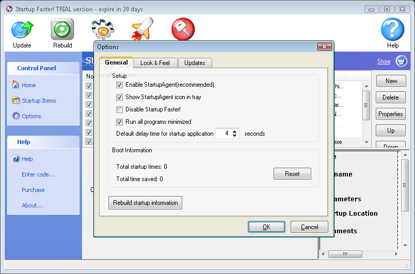Maximize the Startup Faster main window

tap(387, 9)
